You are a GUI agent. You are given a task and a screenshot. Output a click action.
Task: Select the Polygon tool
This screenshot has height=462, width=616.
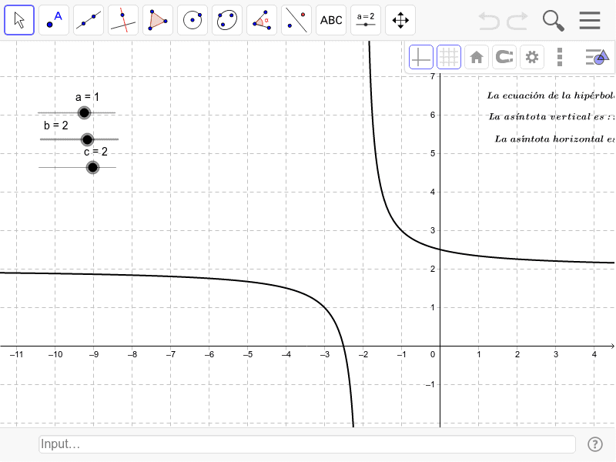(x=158, y=20)
